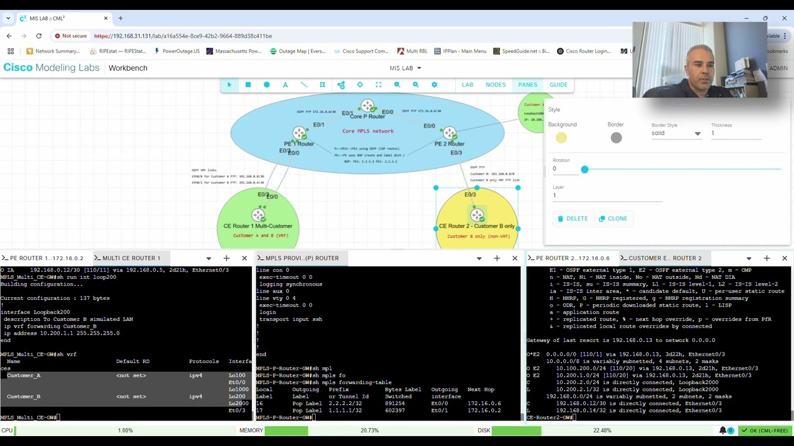Viewport: 794px width, 446px height.
Task: Click the center topology crosshair icon
Action: point(360,85)
